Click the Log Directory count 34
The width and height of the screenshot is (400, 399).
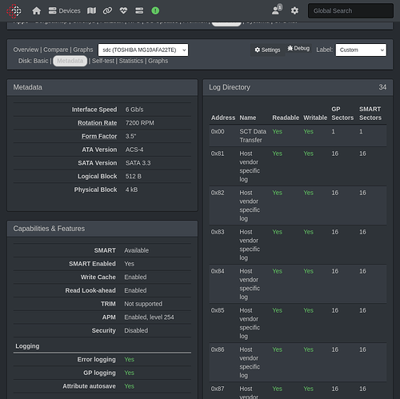382,87
